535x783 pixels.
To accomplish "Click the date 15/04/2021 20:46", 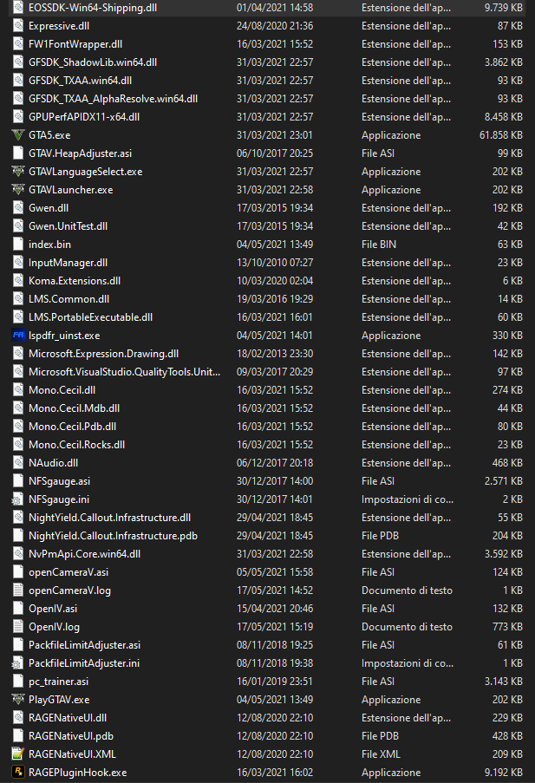I will pyautogui.click(x=275, y=609).
